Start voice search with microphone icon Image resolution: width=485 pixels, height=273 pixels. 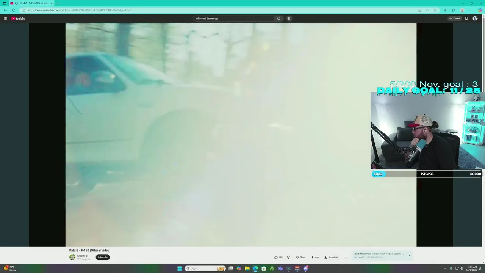(x=289, y=19)
